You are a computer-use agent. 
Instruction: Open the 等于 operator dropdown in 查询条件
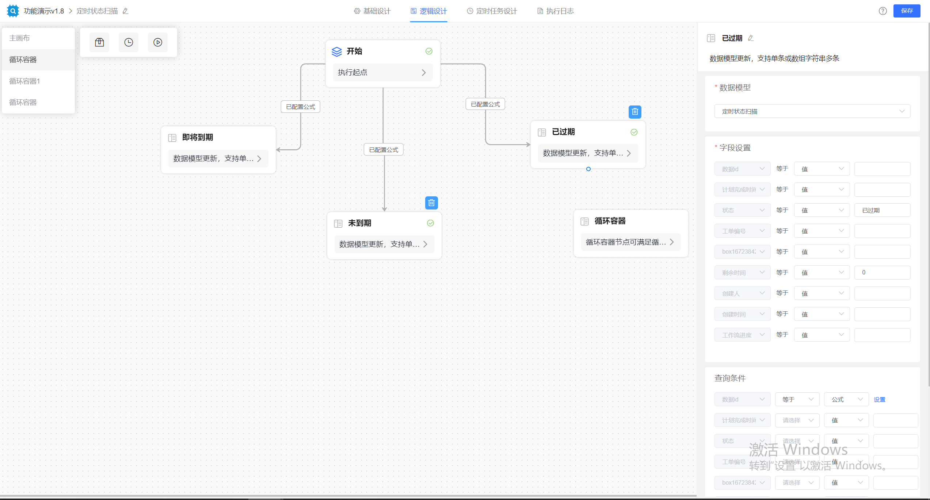797,399
